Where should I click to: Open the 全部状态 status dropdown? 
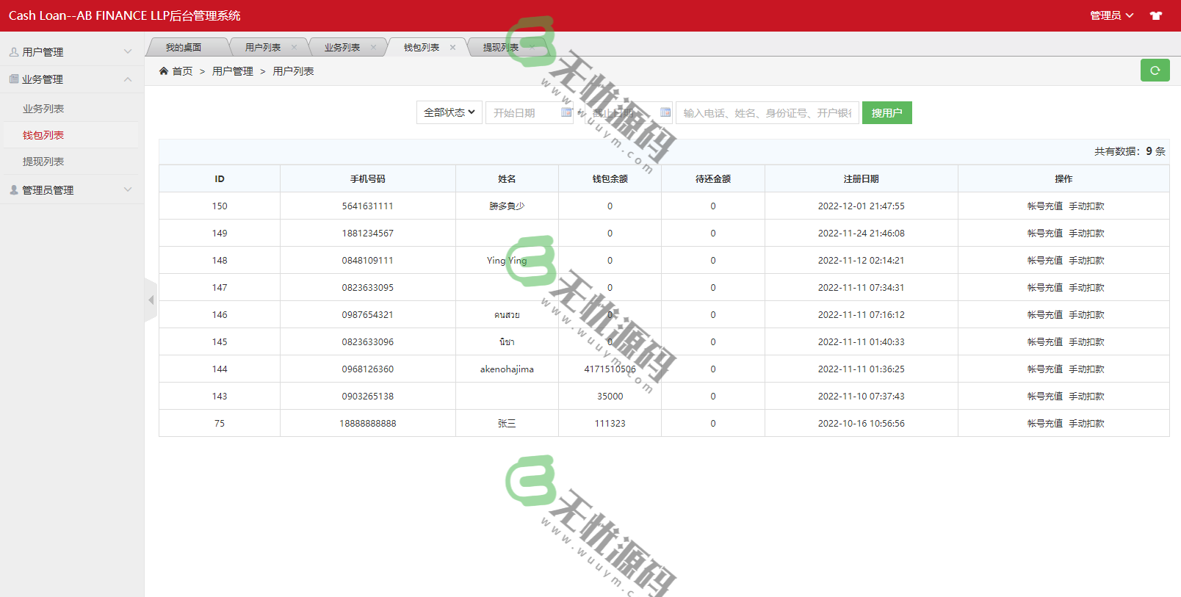pyautogui.click(x=449, y=112)
